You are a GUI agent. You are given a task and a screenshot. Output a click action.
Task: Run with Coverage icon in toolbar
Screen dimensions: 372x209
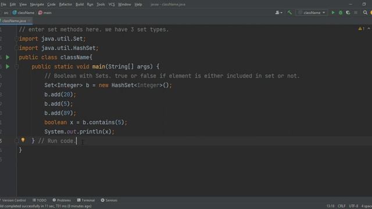[348, 13]
